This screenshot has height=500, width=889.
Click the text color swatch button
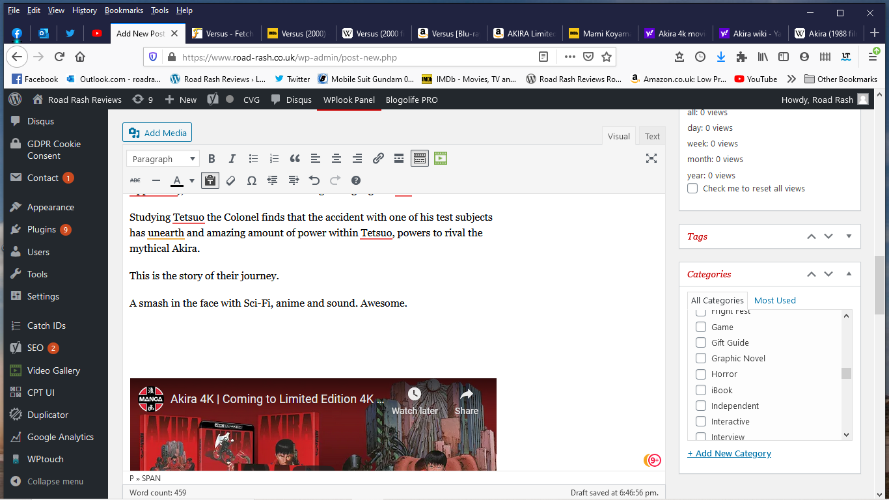[176, 180]
